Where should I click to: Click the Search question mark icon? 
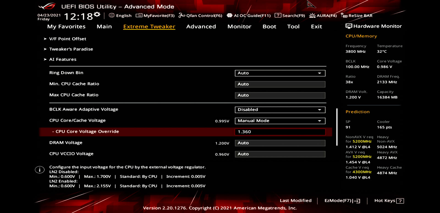278,15
